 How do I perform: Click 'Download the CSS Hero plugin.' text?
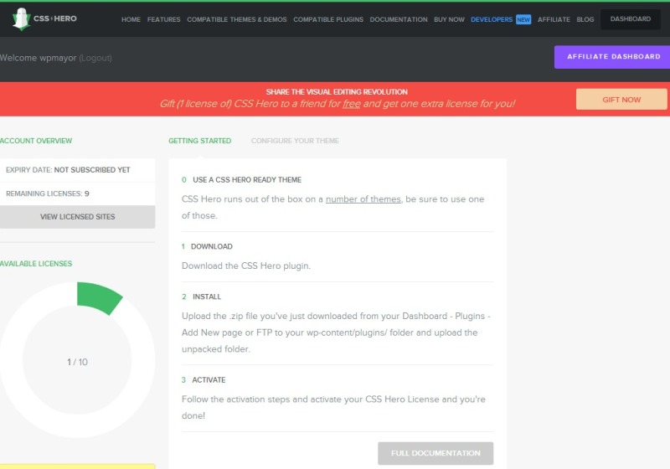[x=246, y=265]
